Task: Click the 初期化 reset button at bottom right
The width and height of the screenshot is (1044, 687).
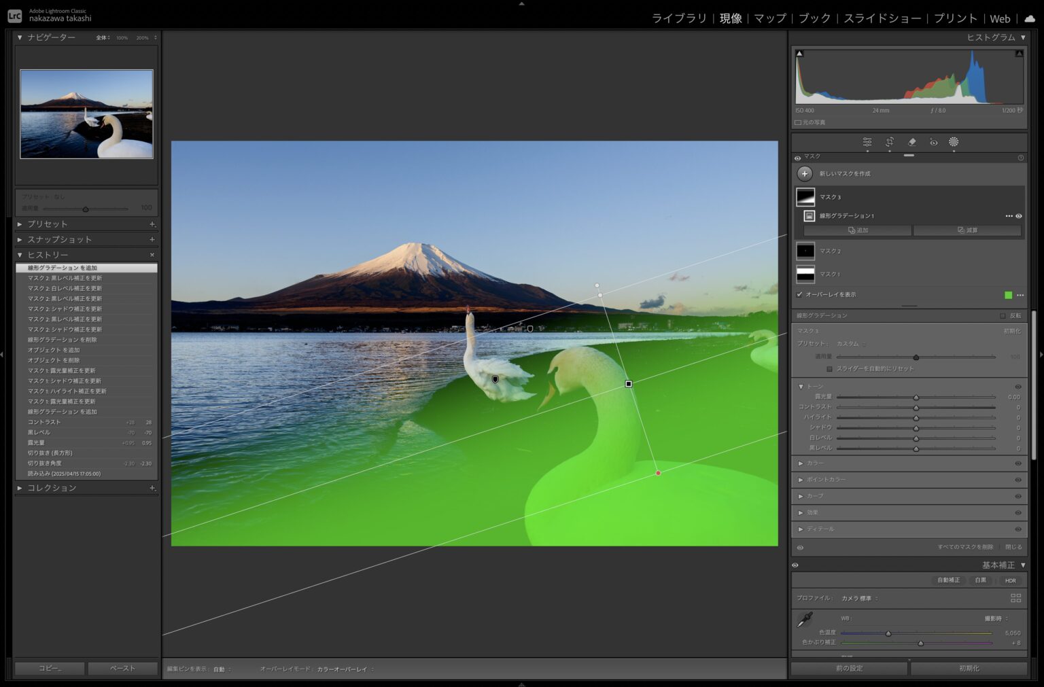Action: [969, 668]
